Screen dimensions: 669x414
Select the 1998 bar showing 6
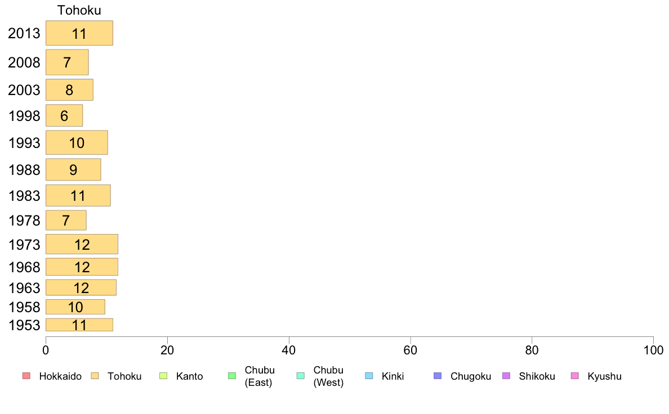[64, 115]
